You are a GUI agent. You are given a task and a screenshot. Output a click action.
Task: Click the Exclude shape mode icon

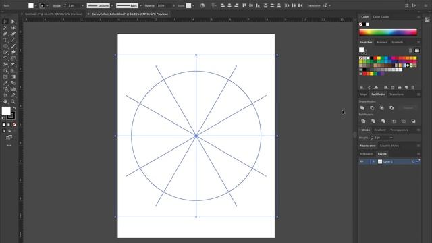click(391, 108)
